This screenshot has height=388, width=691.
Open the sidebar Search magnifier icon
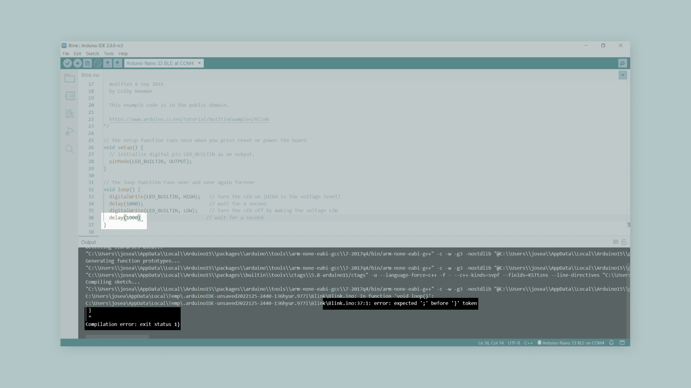(x=69, y=149)
